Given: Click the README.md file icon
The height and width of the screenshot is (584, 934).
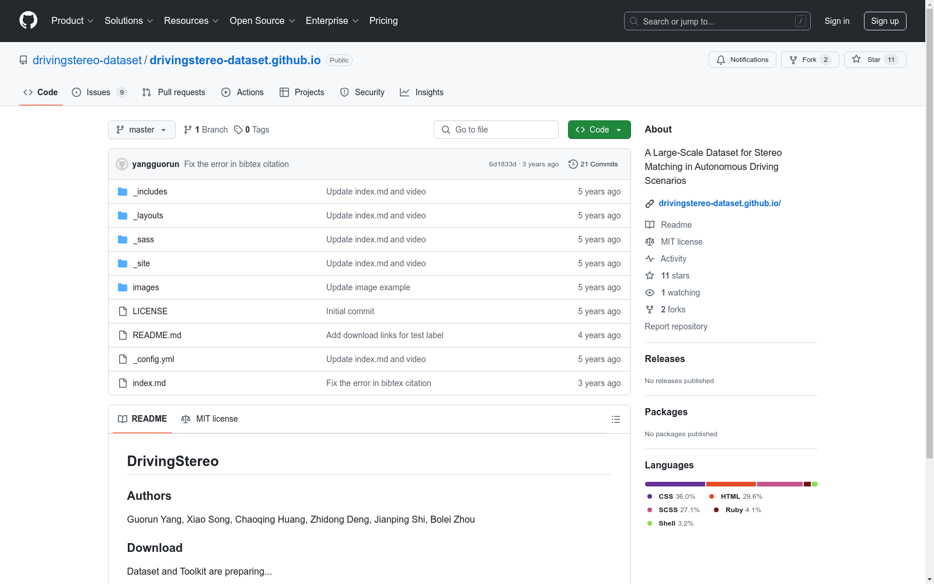Looking at the screenshot, I should [x=123, y=335].
